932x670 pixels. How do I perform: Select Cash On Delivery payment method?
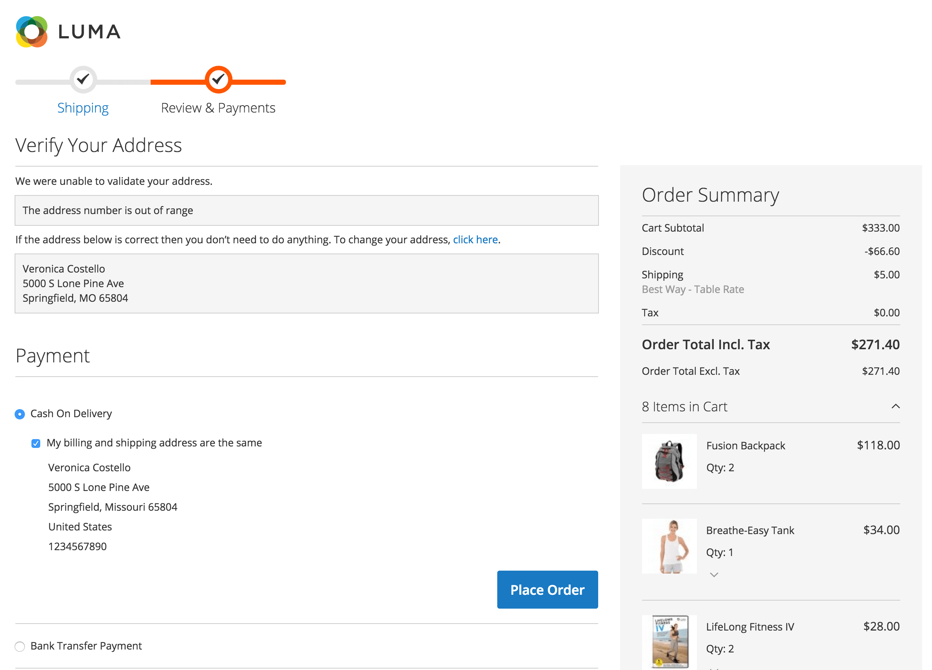(x=20, y=414)
